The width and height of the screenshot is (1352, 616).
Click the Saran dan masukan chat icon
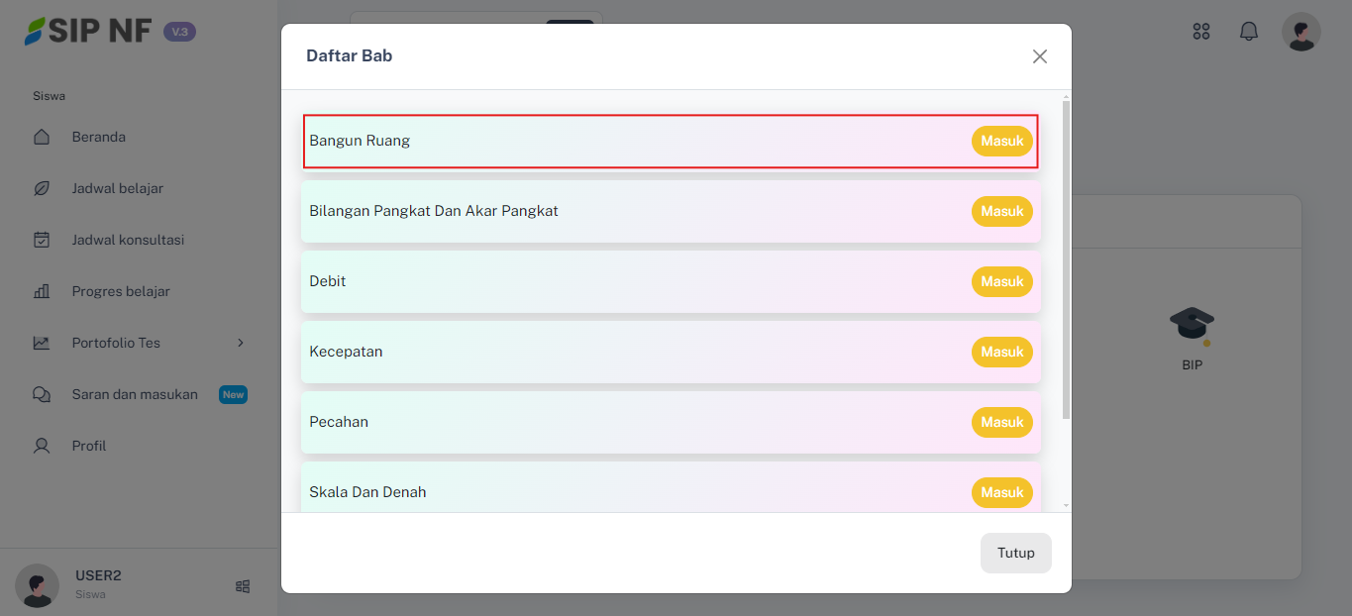(42, 394)
